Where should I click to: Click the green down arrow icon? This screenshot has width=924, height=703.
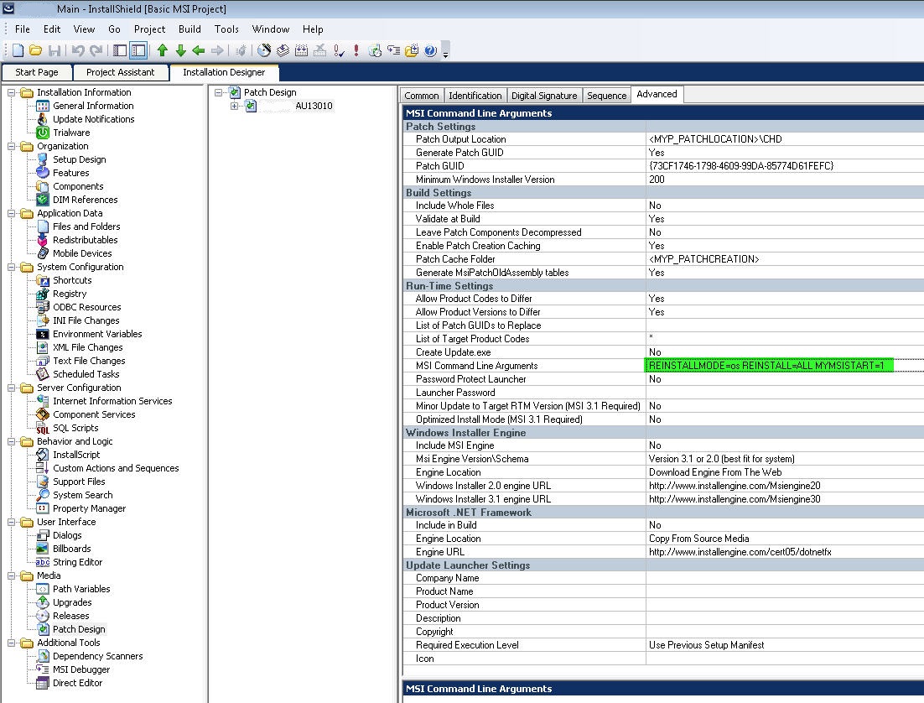pyautogui.click(x=180, y=51)
